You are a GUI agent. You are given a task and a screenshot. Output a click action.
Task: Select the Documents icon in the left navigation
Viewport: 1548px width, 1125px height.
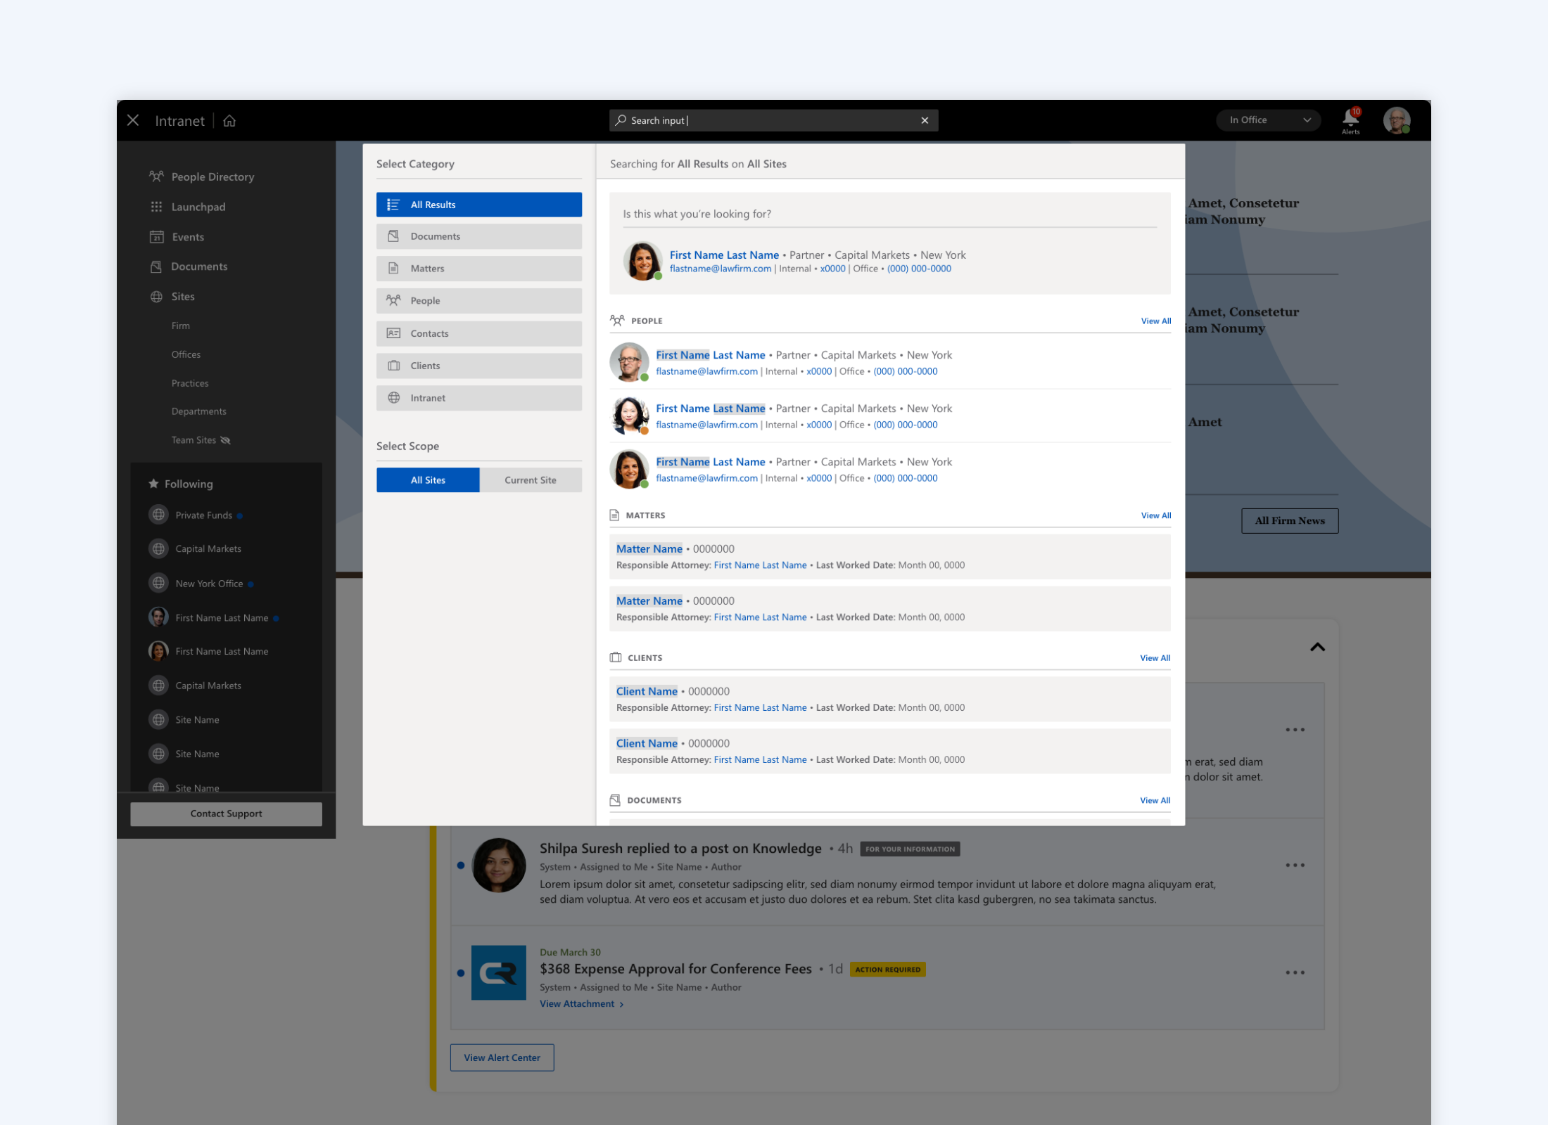[157, 266]
